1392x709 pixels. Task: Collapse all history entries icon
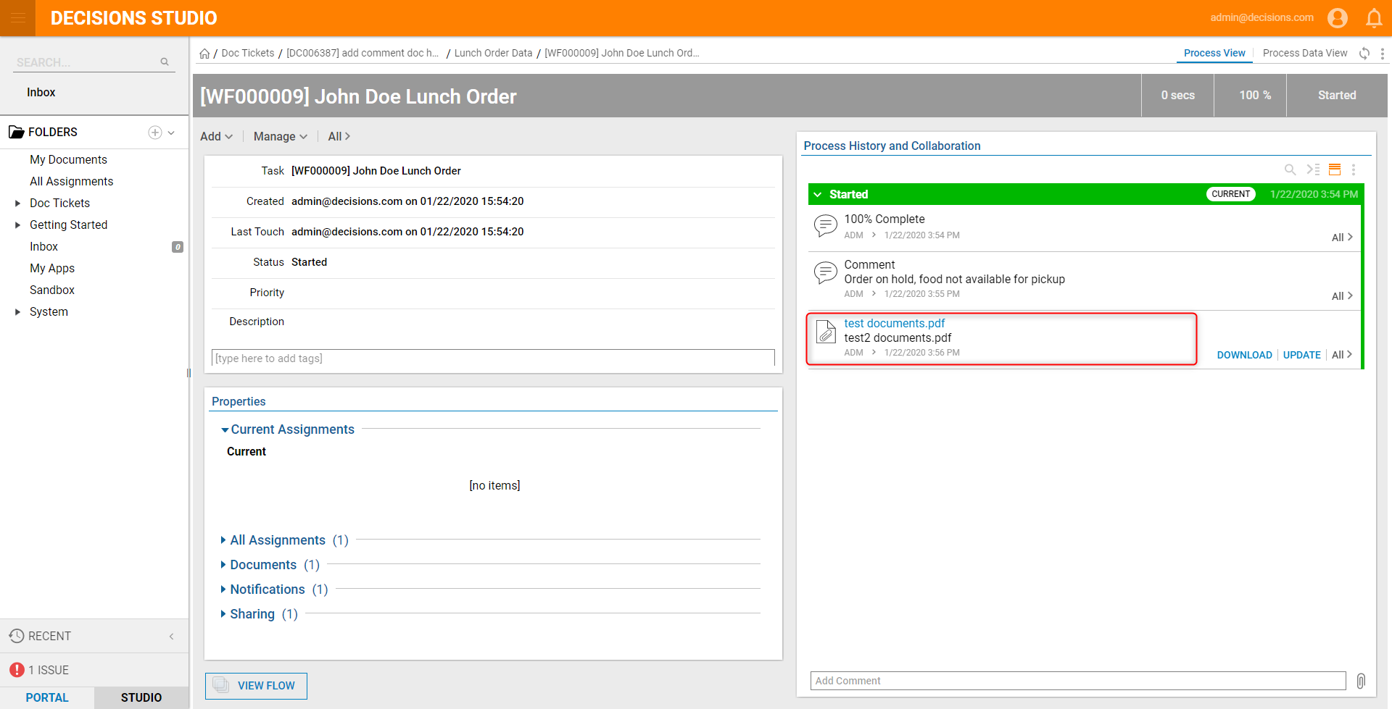1313,169
